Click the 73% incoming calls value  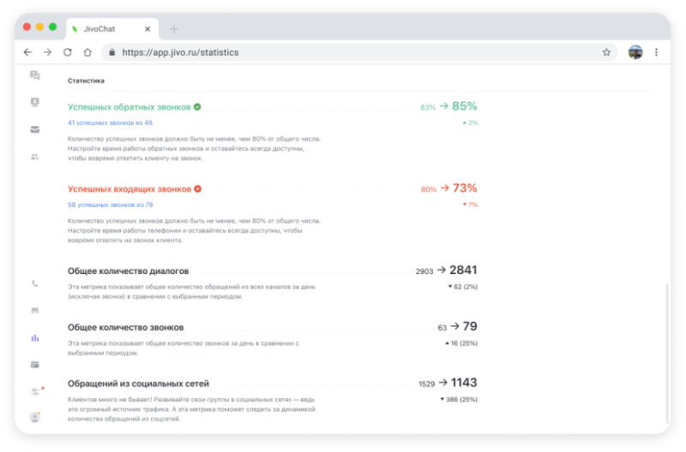click(x=465, y=188)
